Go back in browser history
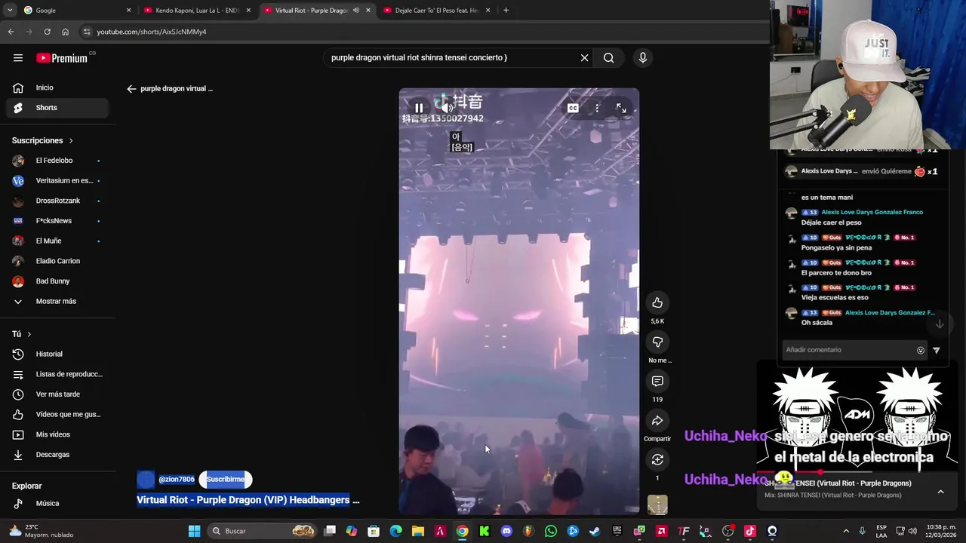This screenshot has height=543, width=966. 11,32
